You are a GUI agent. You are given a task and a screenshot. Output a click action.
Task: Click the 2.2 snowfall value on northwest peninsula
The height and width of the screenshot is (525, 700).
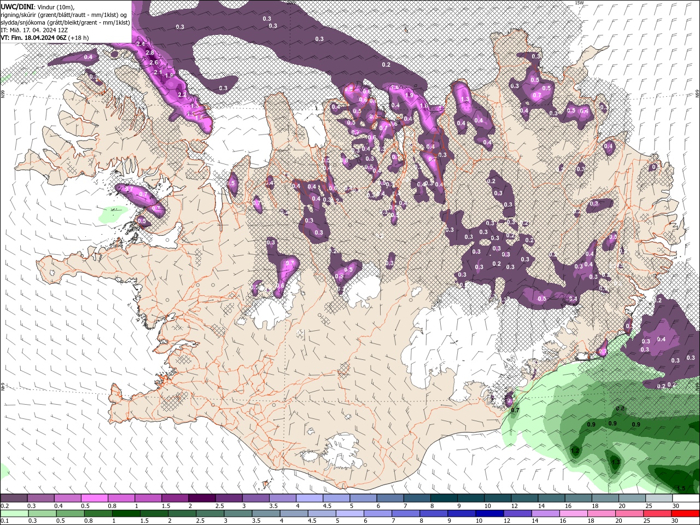[183, 94]
